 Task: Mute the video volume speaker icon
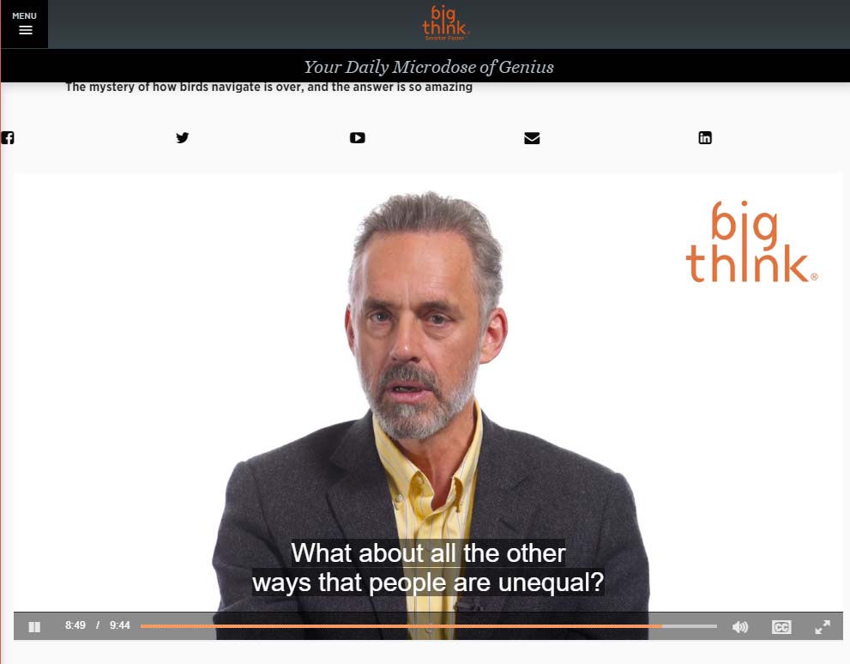click(x=740, y=627)
